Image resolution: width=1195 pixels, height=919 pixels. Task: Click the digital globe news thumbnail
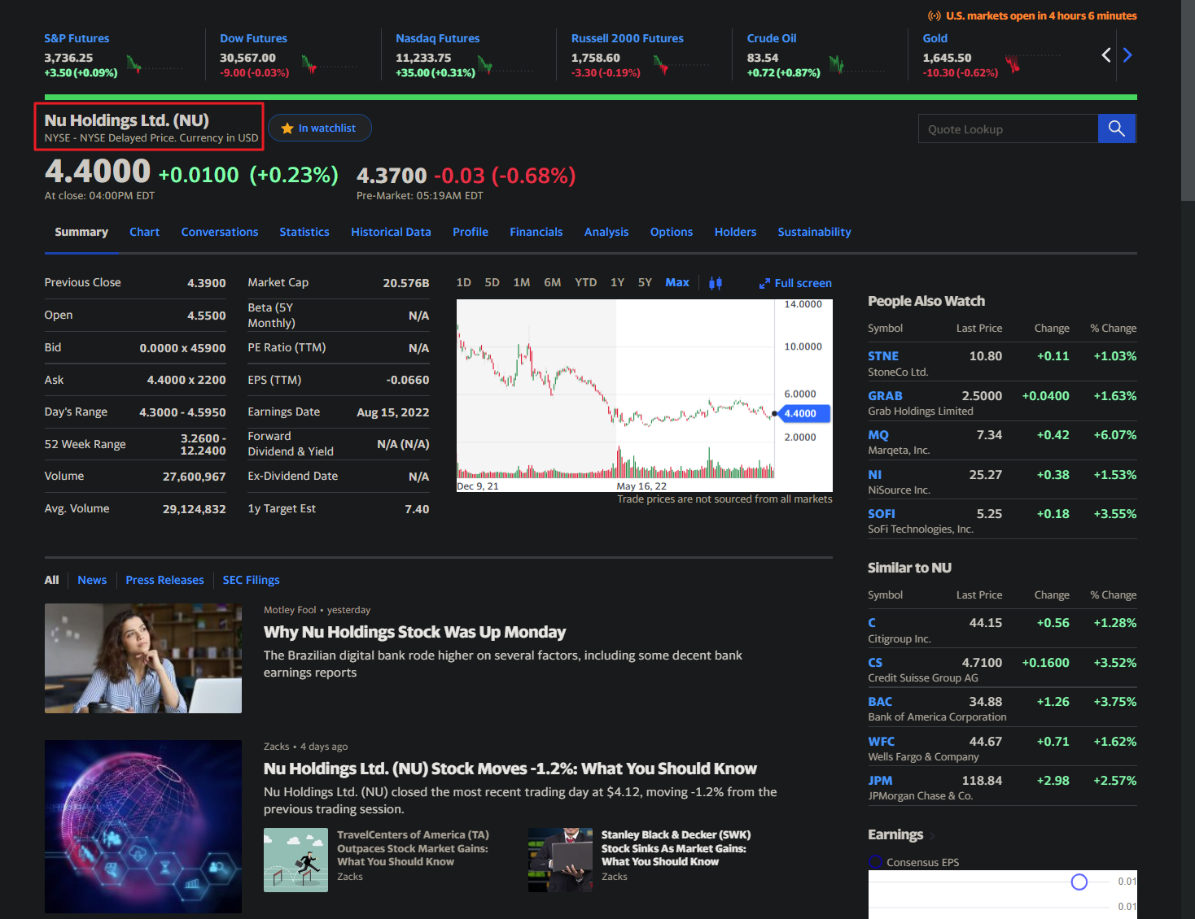[x=143, y=826]
